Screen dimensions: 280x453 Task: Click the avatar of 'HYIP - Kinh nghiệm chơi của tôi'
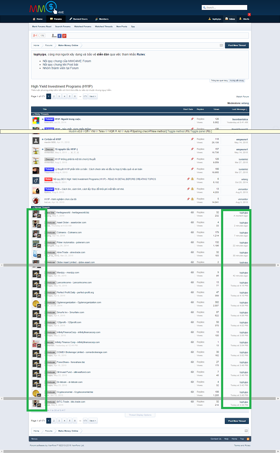click(36, 200)
